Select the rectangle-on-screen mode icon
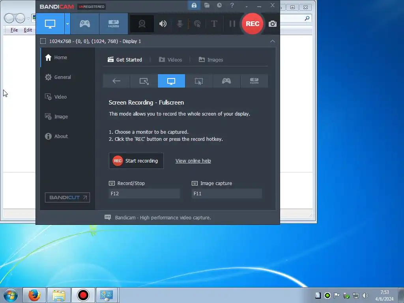Viewport: 404px width, 303px height. click(x=144, y=81)
